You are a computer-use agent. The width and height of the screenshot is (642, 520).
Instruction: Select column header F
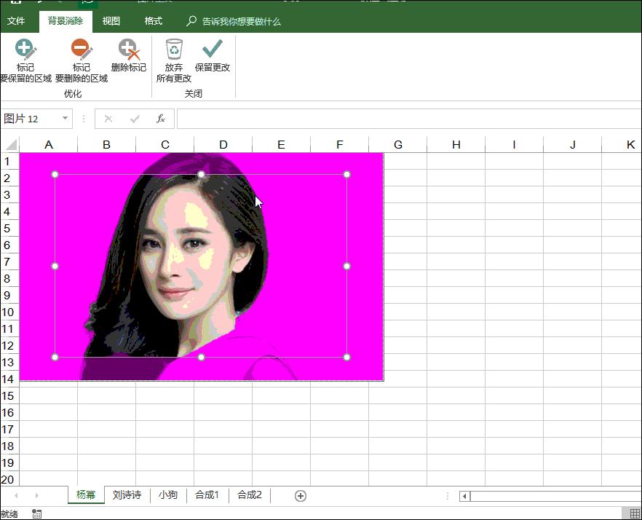coord(339,143)
